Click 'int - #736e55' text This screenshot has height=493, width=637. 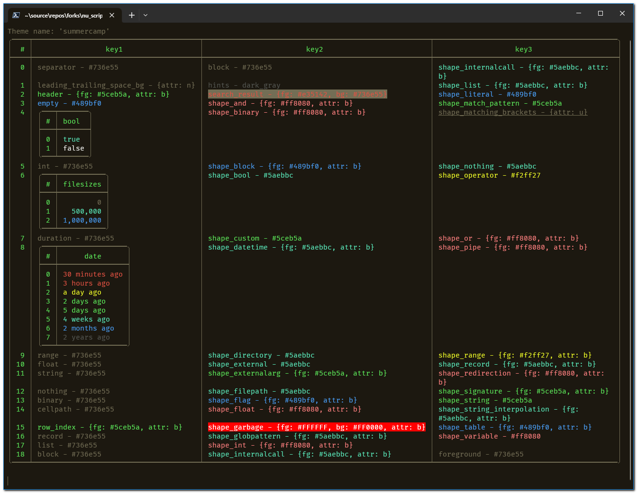(x=65, y=166)
